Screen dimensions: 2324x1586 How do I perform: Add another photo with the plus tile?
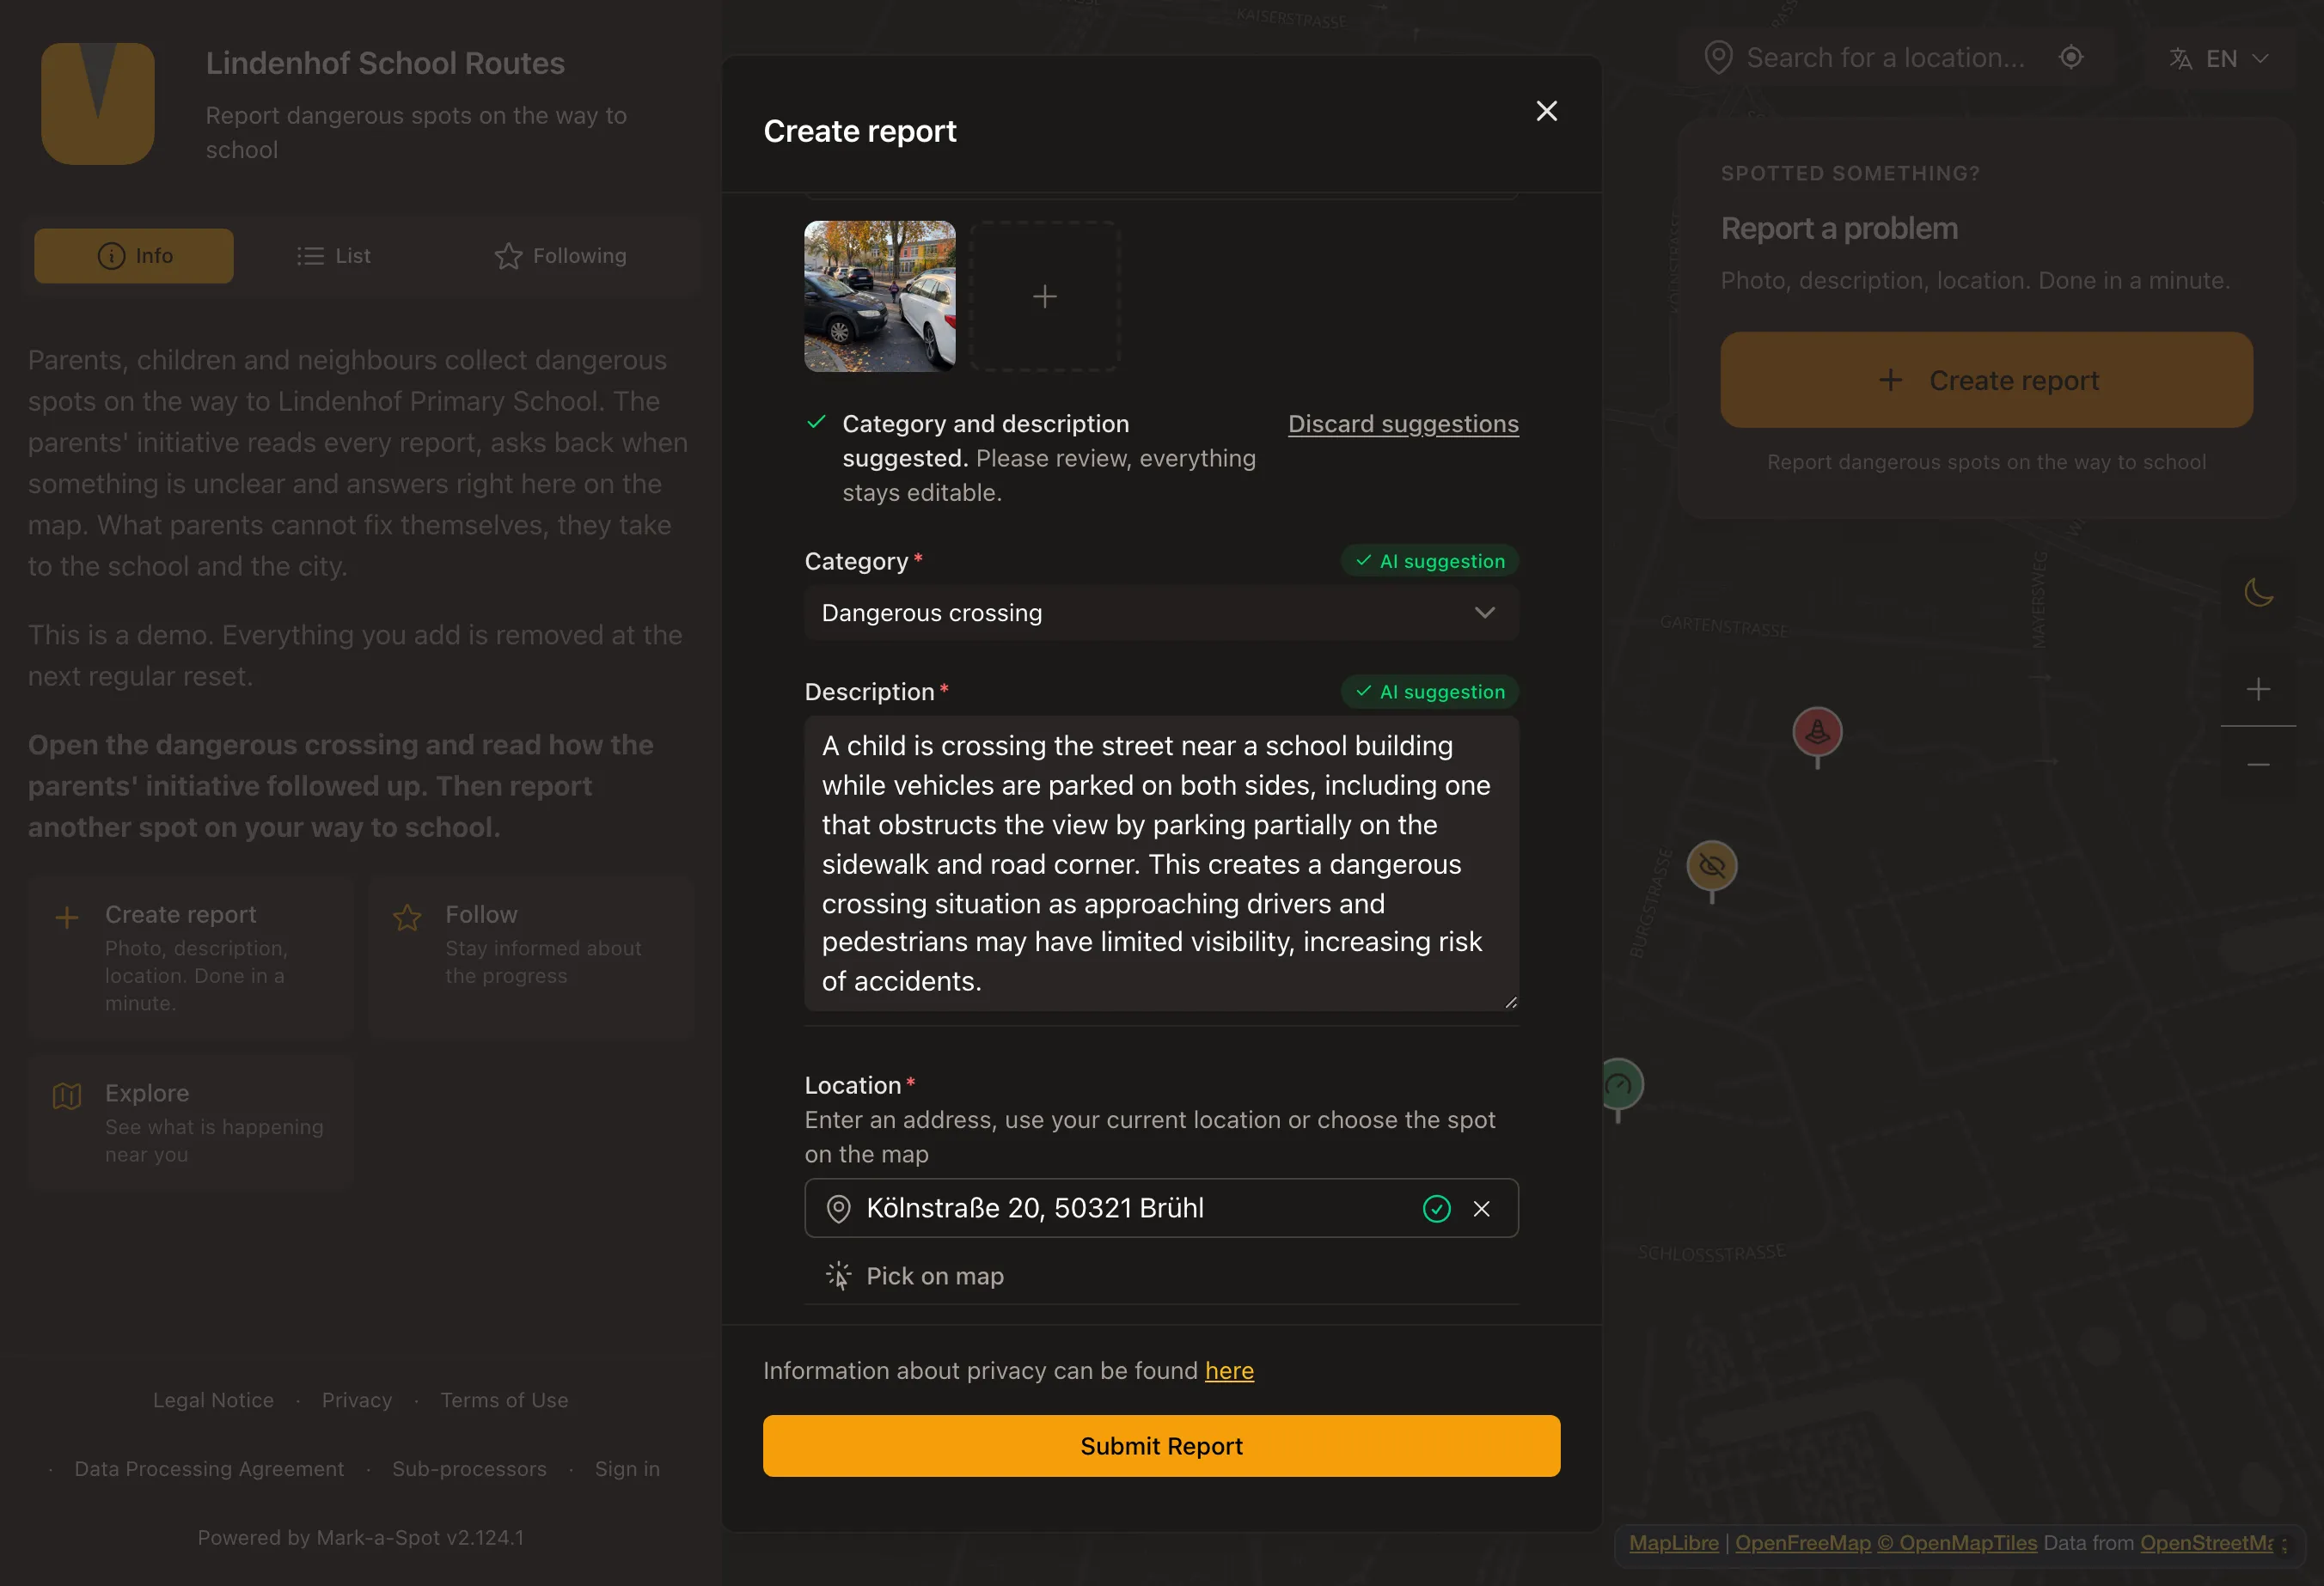(x=1045, y=296)
